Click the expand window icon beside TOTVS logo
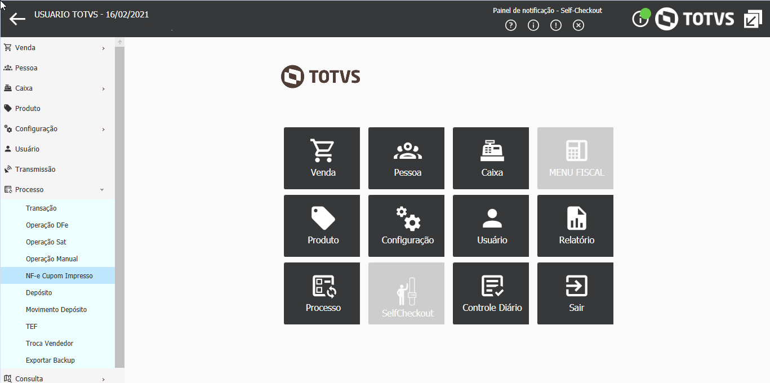 pyautogui.click(x=753, y=19)
